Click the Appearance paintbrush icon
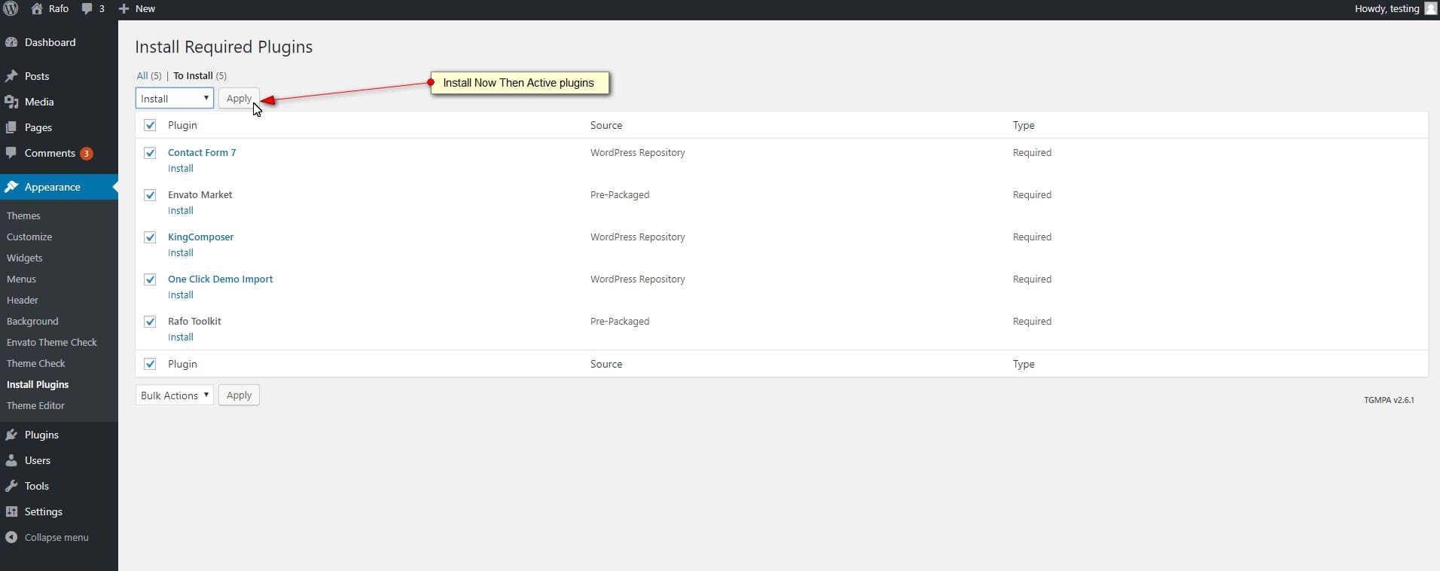The image size is (1440, 571). [x=11, y=187]
